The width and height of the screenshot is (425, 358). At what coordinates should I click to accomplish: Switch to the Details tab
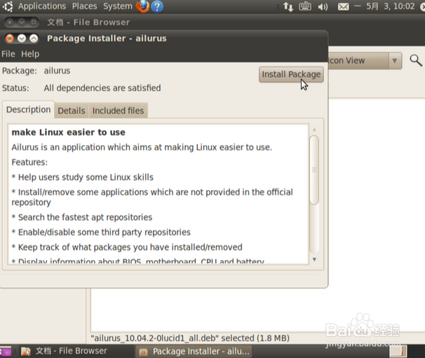point(72,111)
